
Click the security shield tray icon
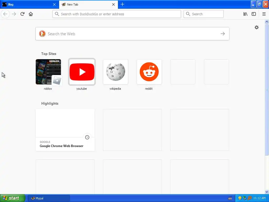click(x=240, y=198)
